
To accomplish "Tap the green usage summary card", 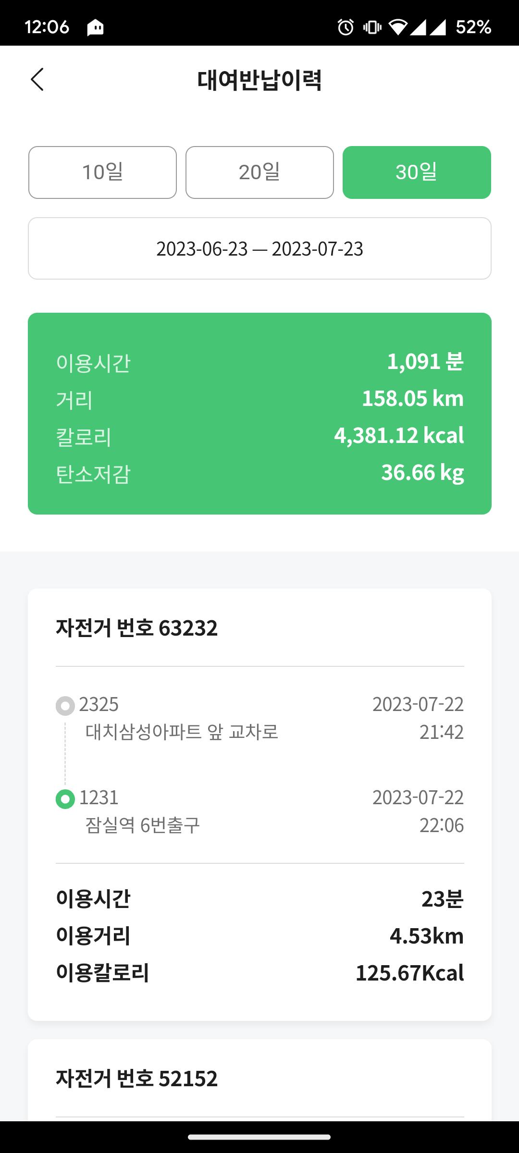I will point(259,414).
